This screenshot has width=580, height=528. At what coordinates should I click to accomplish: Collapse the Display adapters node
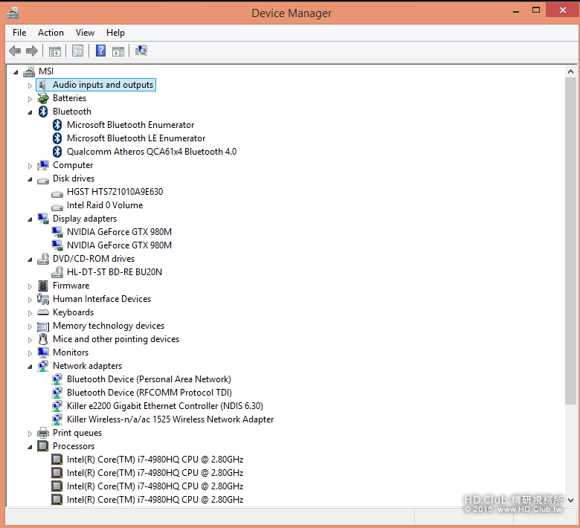tap(30, 219)
